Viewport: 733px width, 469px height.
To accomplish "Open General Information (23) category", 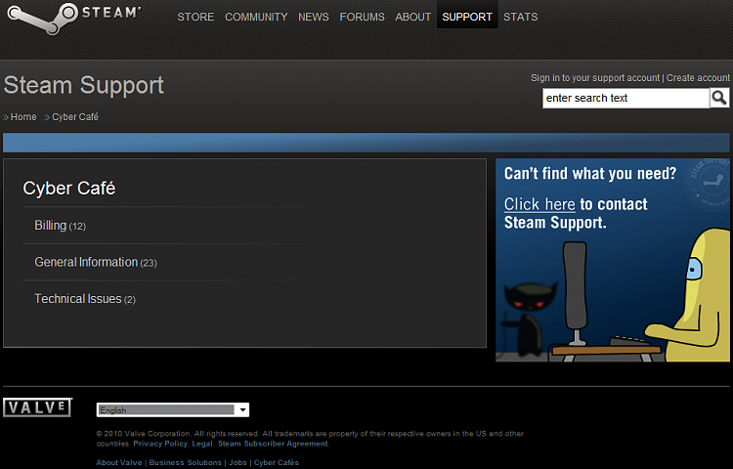I will pyautogui.click(x=96, y=262).
